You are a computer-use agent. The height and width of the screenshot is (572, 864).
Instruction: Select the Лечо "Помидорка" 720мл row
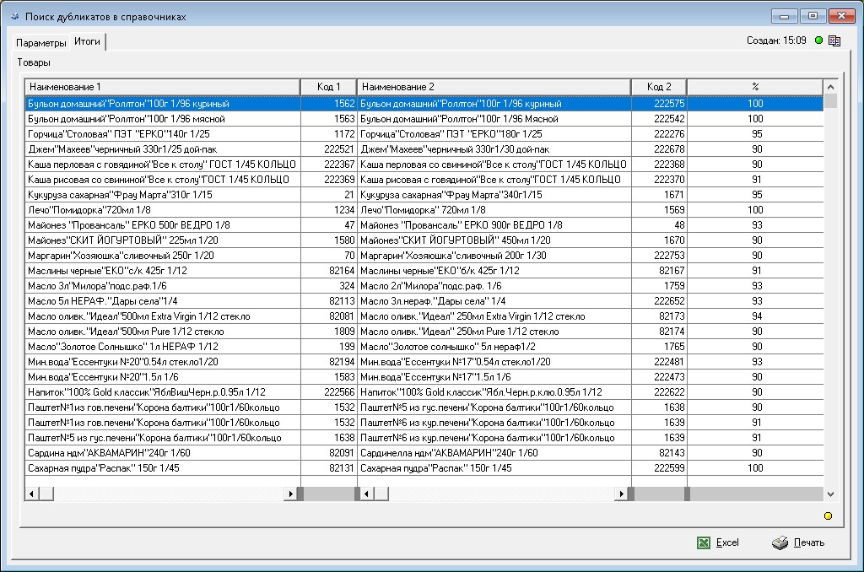pyautogui.click(x=162, y=210)
